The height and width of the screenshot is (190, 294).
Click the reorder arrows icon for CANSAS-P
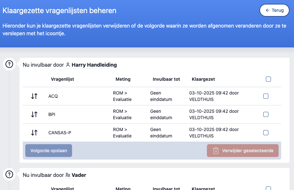click(34, 133)
